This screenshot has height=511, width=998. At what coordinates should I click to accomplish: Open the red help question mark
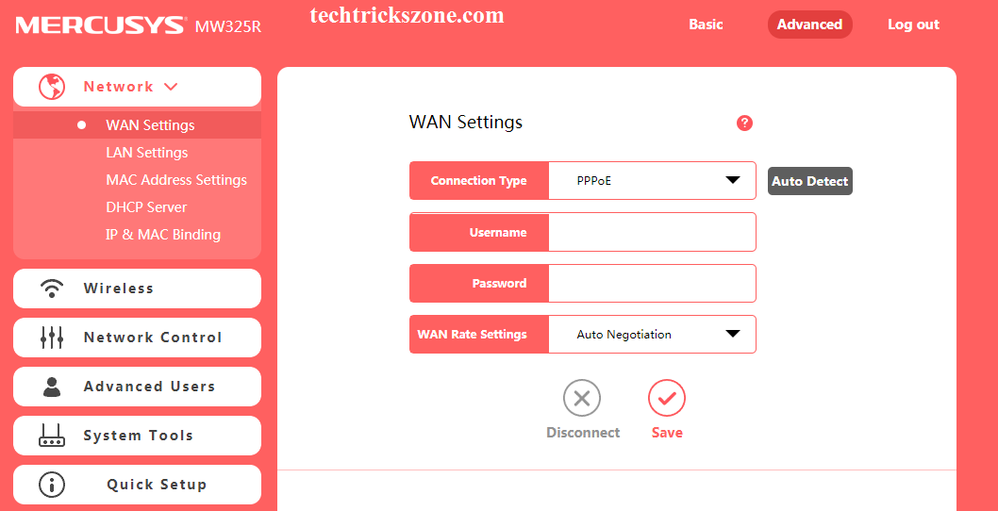click(745, 123)
